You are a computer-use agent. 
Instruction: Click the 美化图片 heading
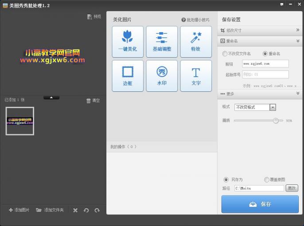122,19
